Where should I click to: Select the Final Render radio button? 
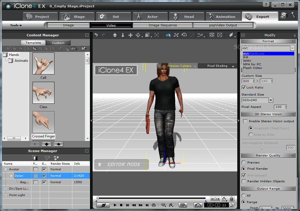[x=243, y=169]
